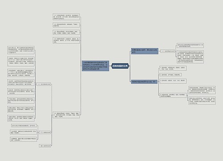
Task: Click the blue node 按物质形态分类
Action: pyautogui.click(x=144, y=82)
